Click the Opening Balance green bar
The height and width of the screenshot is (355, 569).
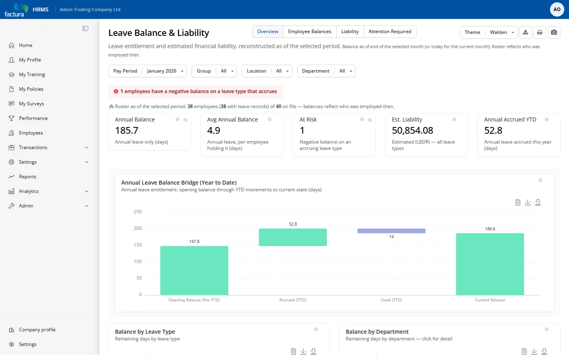(x=194, y=271)
